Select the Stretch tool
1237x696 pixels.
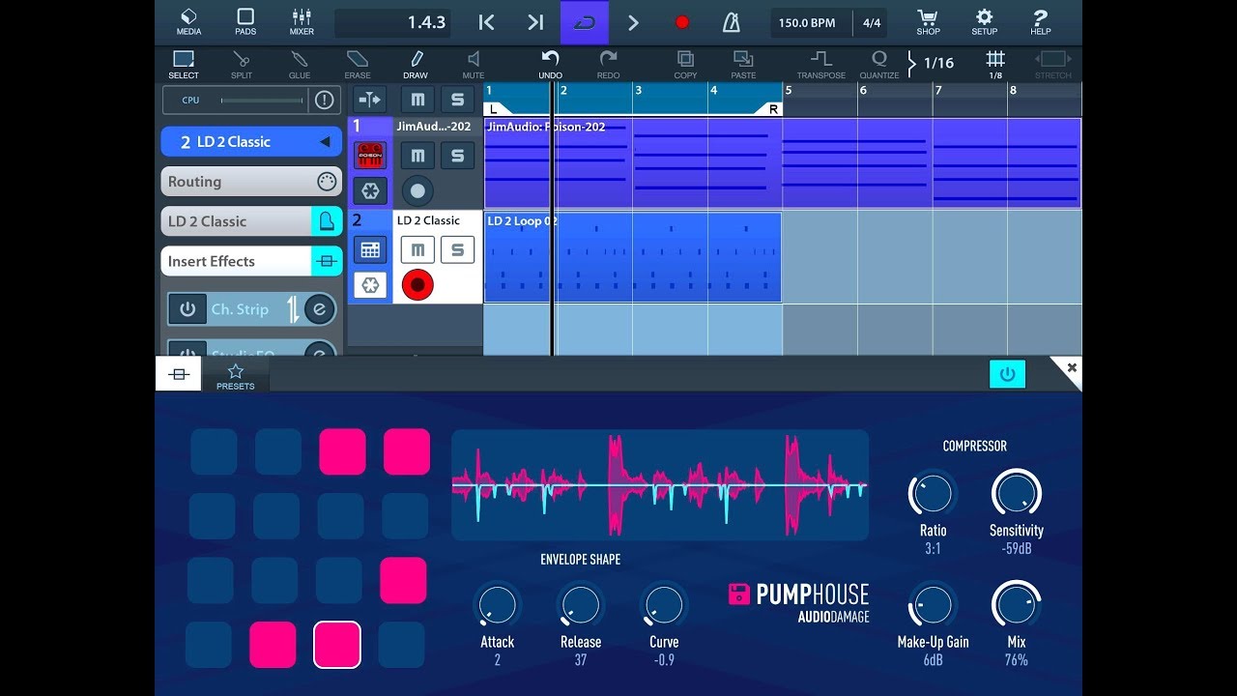point(1053,64)
